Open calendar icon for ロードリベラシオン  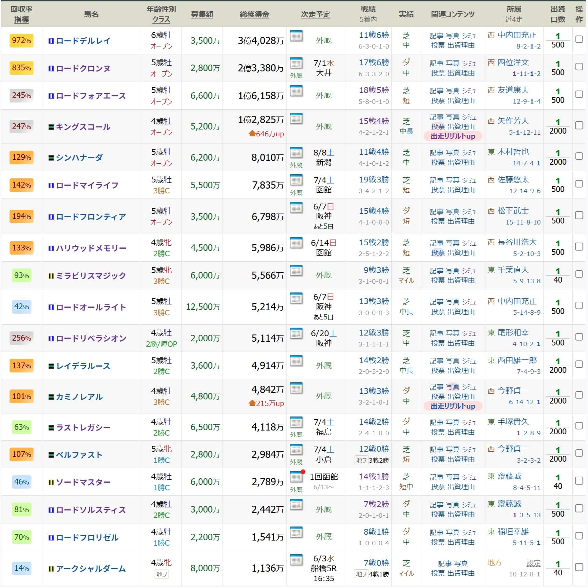click(296, 333)
